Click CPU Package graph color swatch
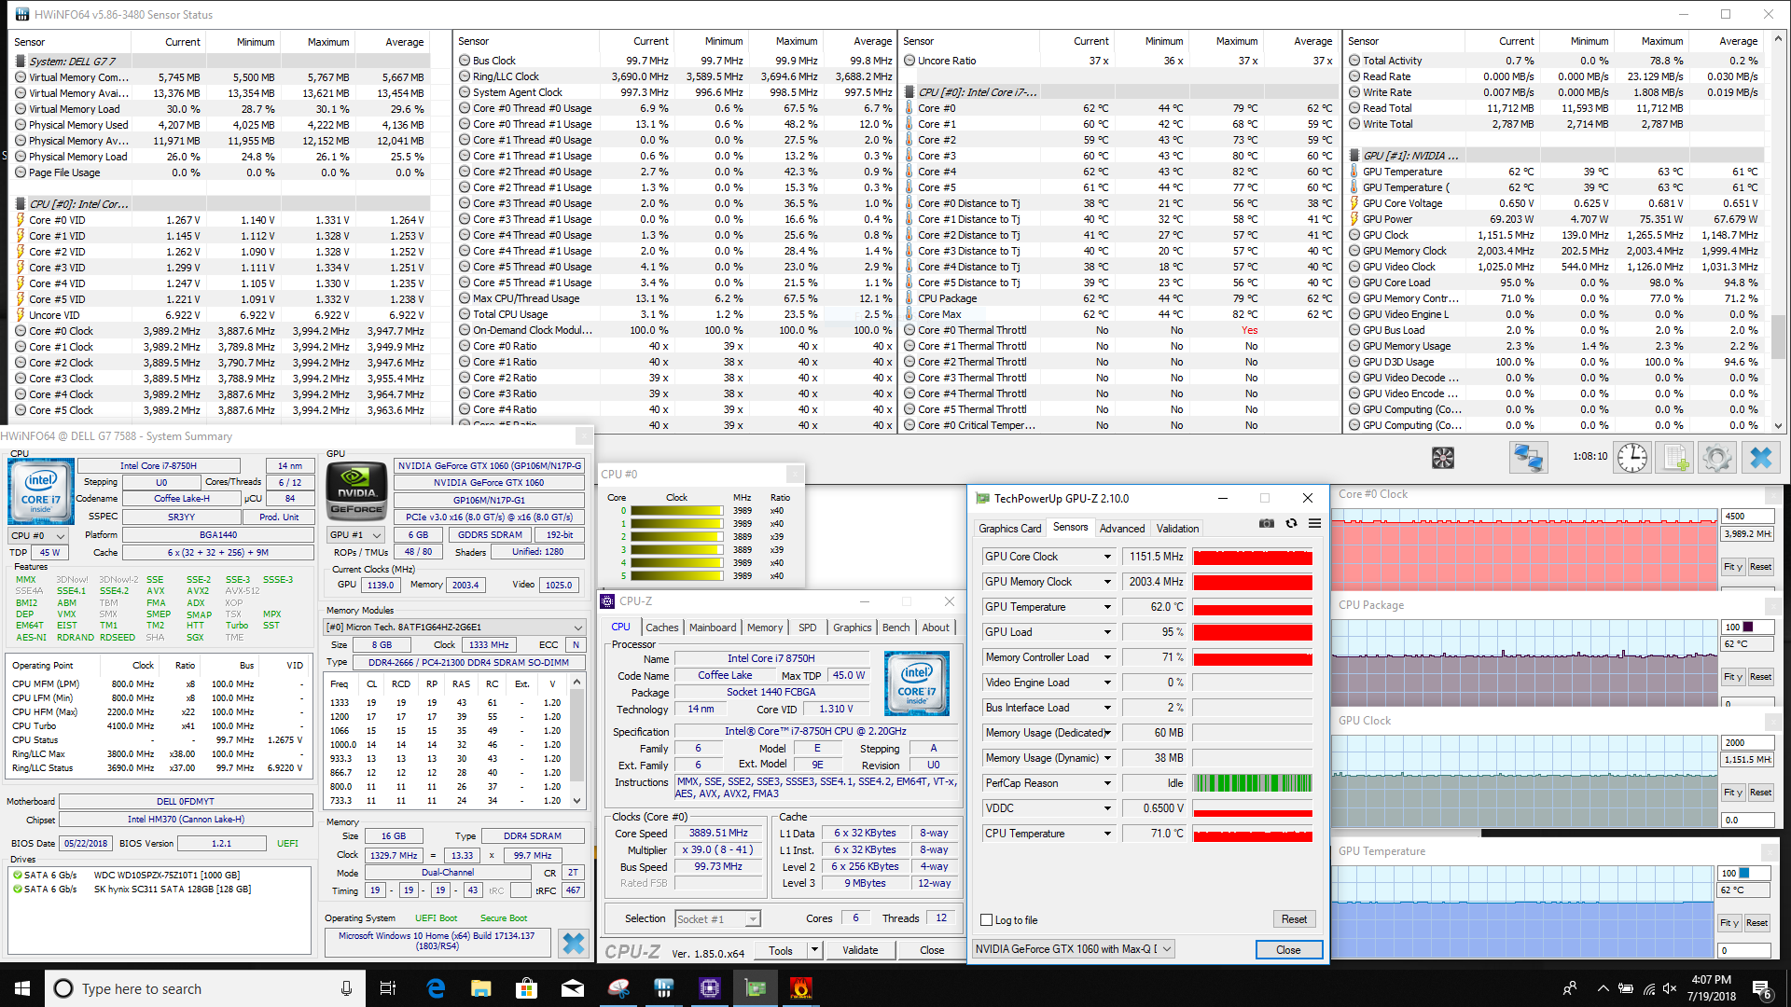The height and width of the screenshot is (1007, 1791). (x=1748, y=628)
